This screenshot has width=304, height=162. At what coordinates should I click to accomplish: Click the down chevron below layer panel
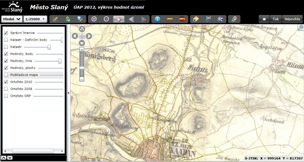10,158
